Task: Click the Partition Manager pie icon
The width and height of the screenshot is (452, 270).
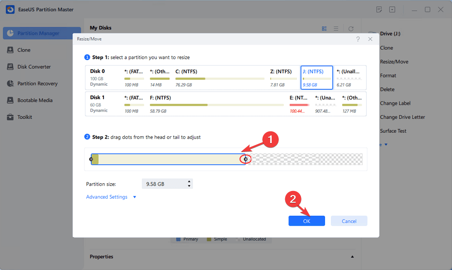Action: click(x=10, y=33)
